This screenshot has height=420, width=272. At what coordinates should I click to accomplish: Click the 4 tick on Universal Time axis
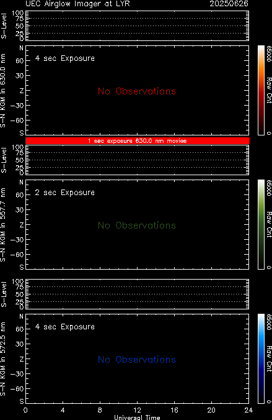point(63,410)
